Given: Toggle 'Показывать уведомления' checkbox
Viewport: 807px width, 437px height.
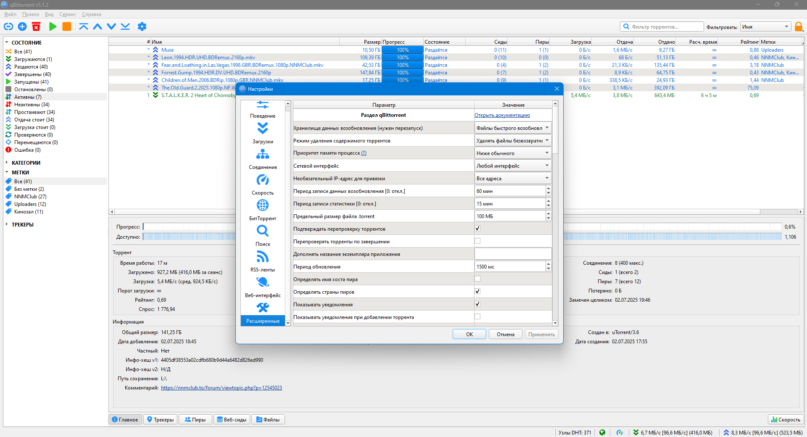Looking at the screenshot, I should coord(477,304).
